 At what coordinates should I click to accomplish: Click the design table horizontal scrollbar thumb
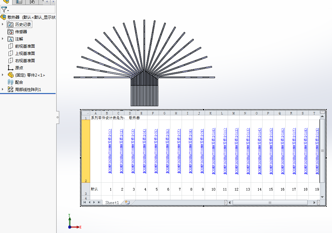click(270, 202)
